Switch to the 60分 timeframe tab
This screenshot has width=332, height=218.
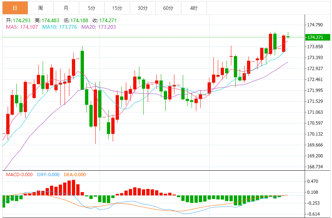click(x=168, y=8)
